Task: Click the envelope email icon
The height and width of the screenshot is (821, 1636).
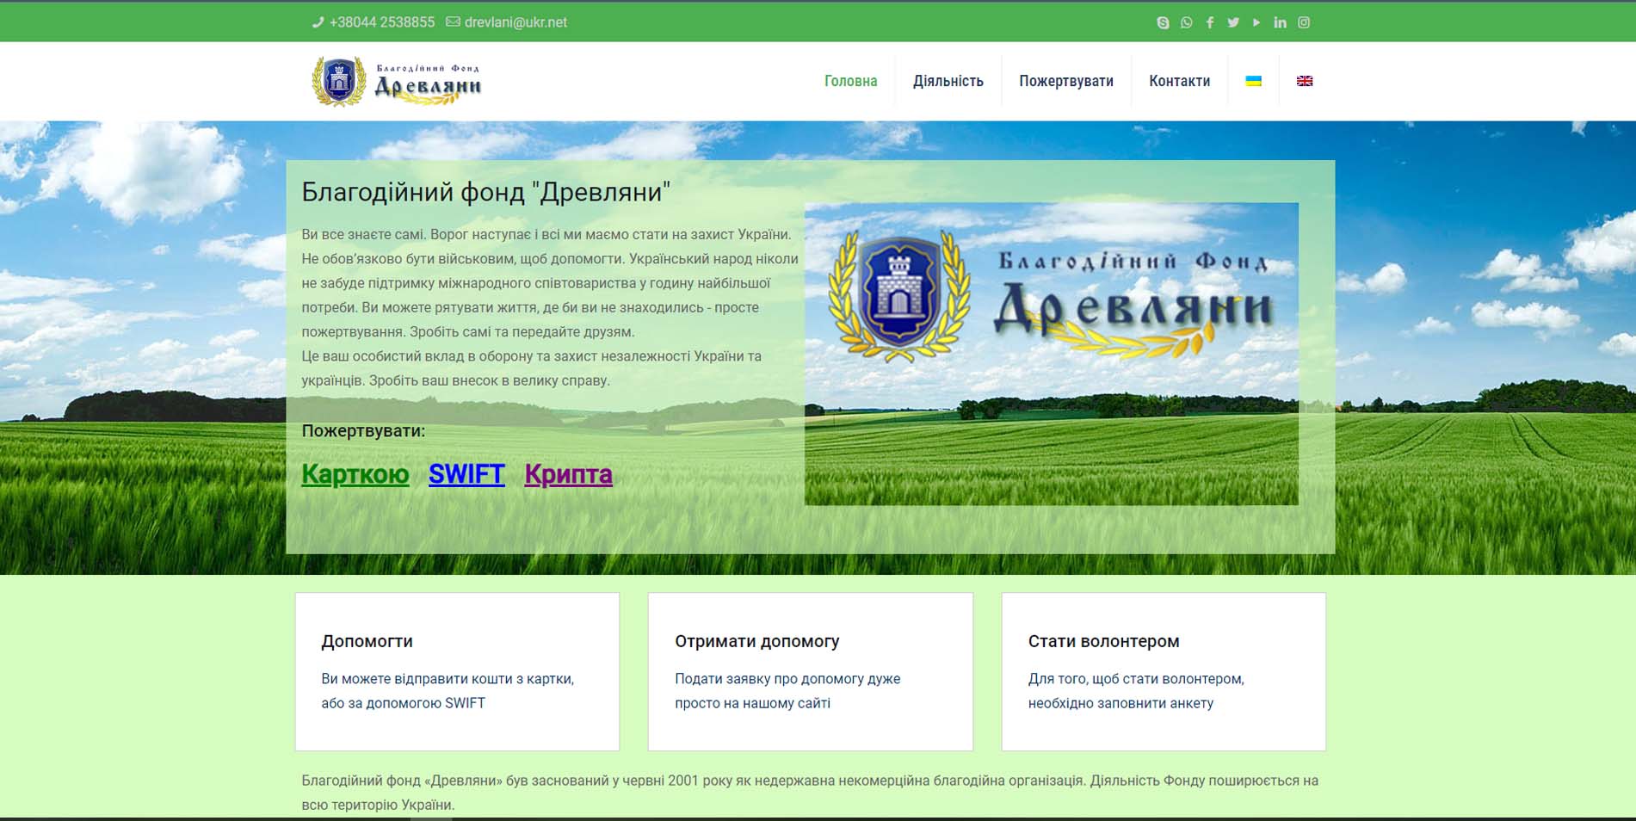Action: [453, 22]
